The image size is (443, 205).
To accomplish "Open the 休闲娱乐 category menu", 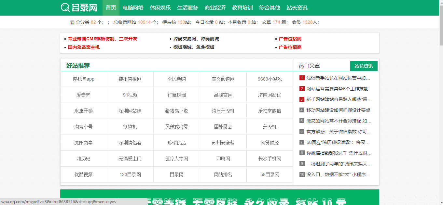I will pos(160,7).
